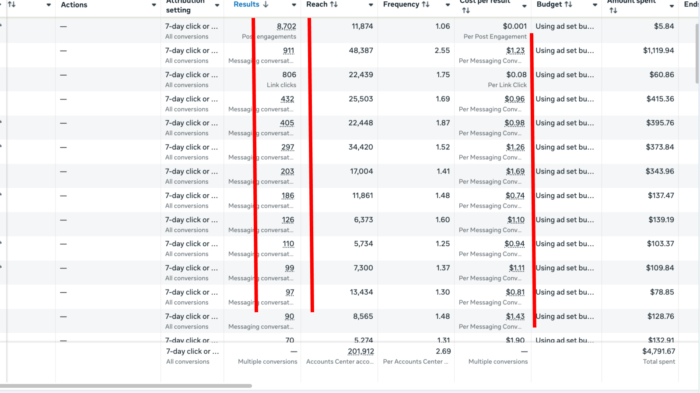Viewport: 700px width, 393px height.
Task: Click the 201,912 total reach value
Action: tap(360, 352)
